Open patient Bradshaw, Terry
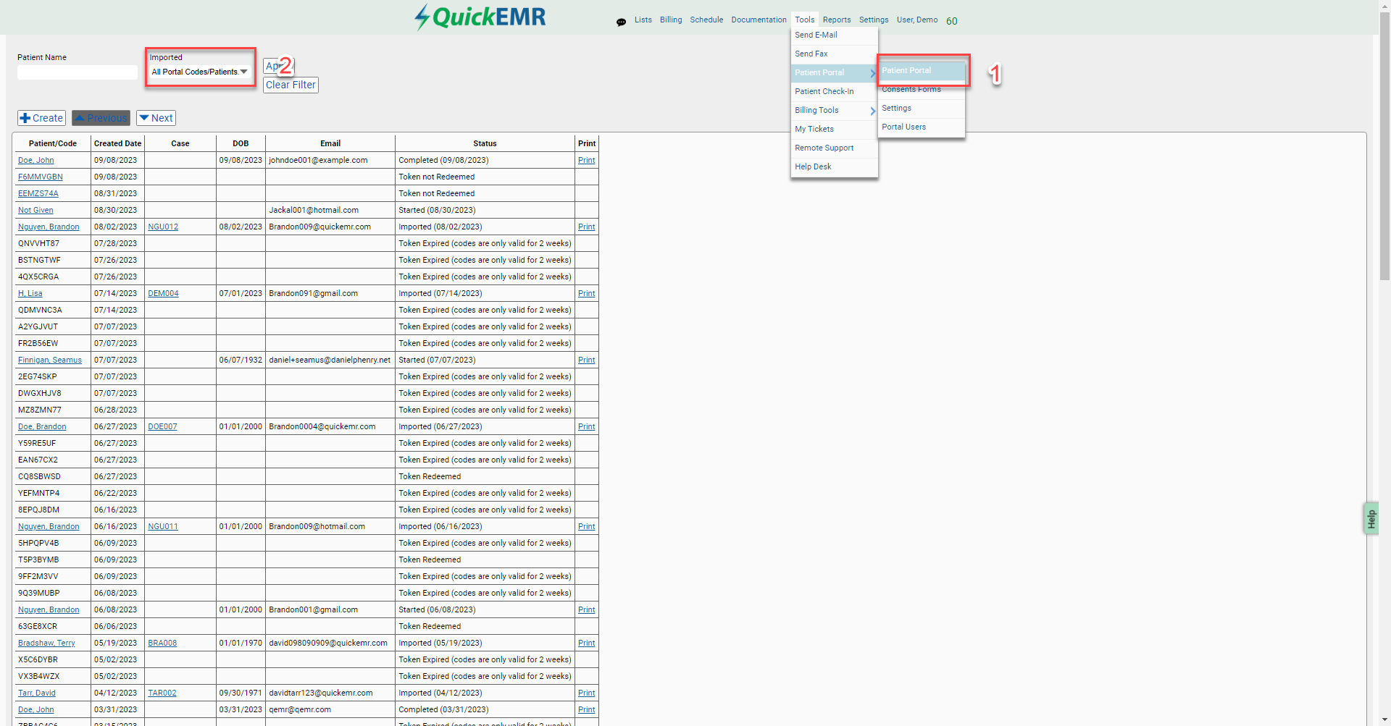Viewport: 1391px width, 726px height. (46, 643)
